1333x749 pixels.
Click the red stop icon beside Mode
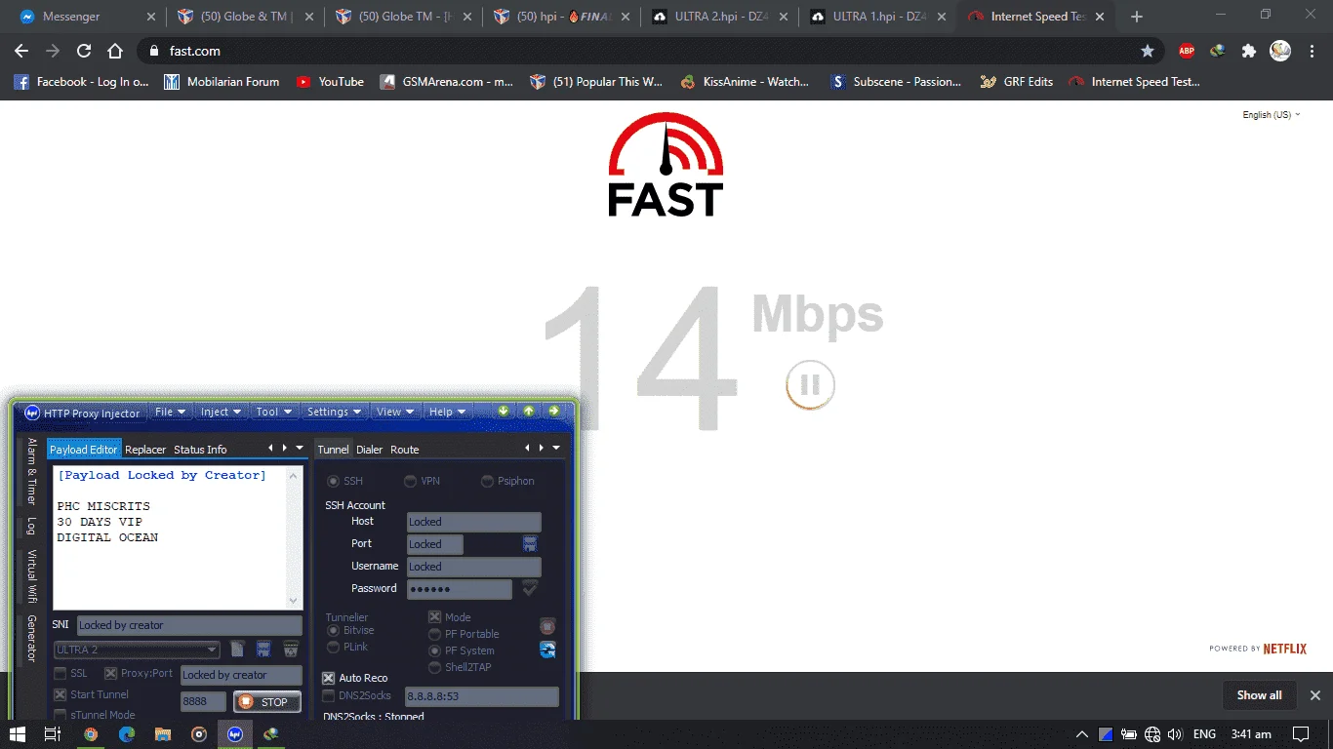coord(547,626)
